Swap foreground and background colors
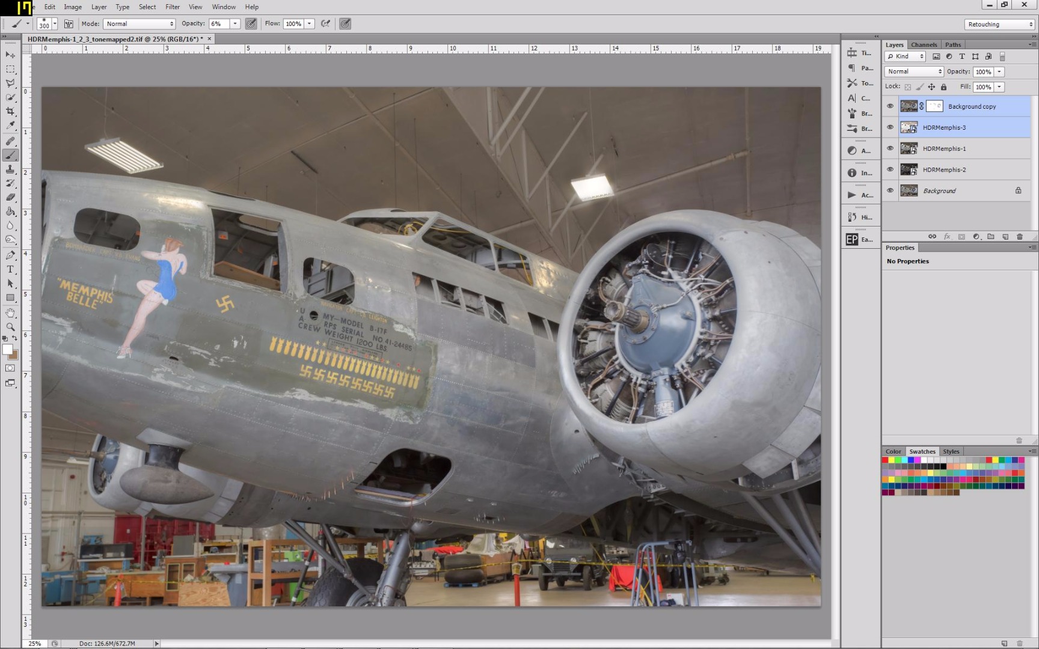The image size is (1039, 649). (14, 338)
